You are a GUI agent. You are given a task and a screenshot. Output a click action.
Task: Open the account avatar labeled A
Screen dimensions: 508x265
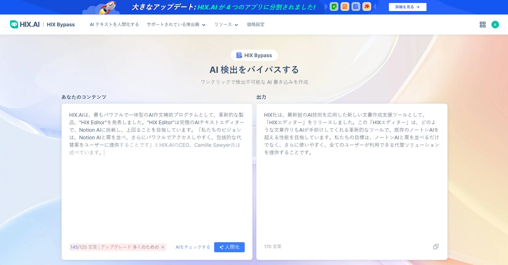[495, 25]
